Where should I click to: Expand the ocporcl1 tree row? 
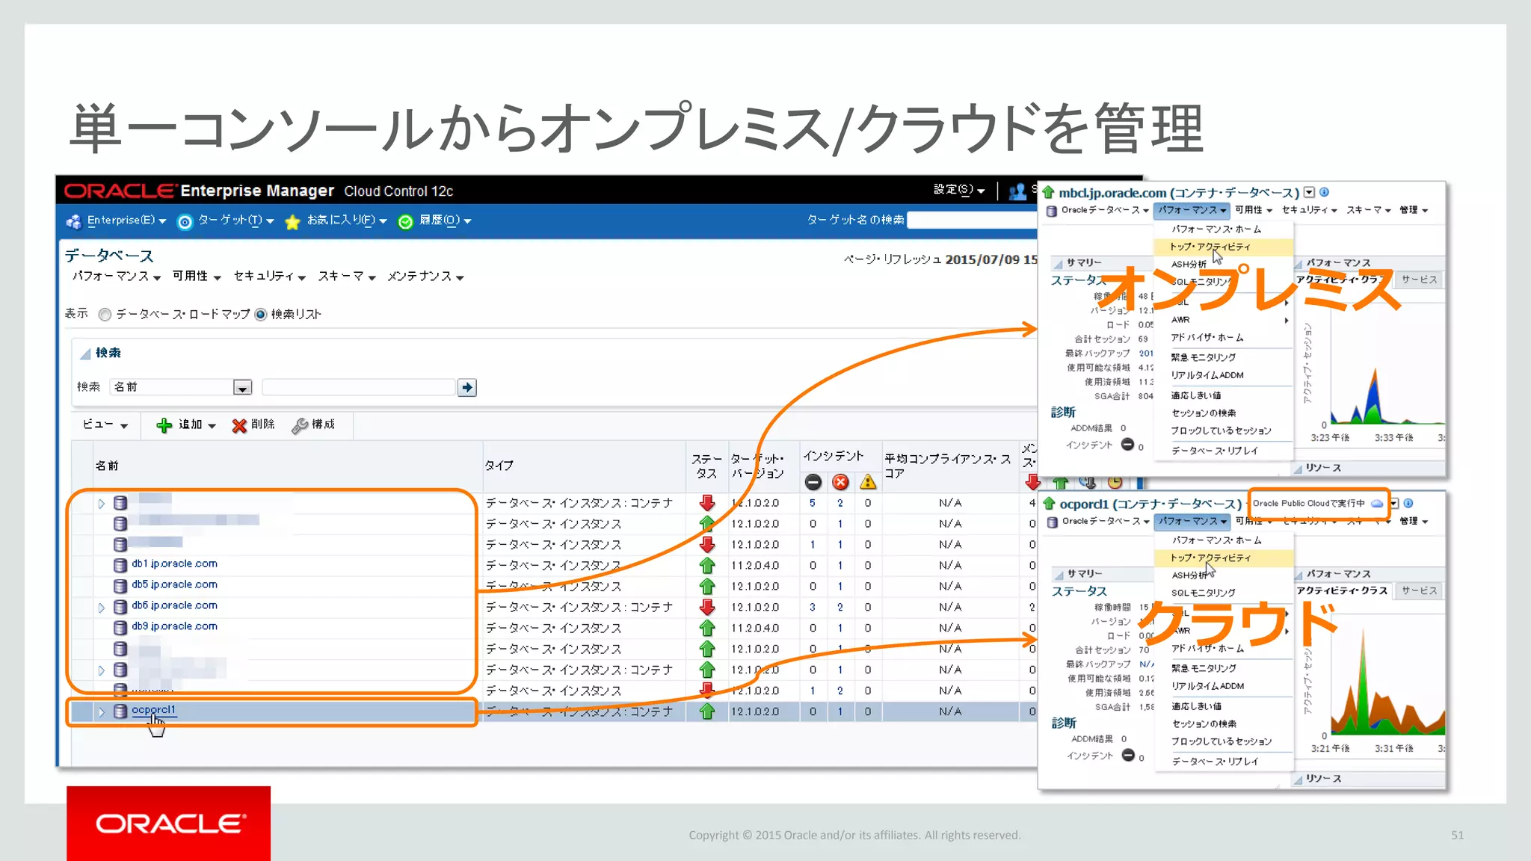click(101, 712)
